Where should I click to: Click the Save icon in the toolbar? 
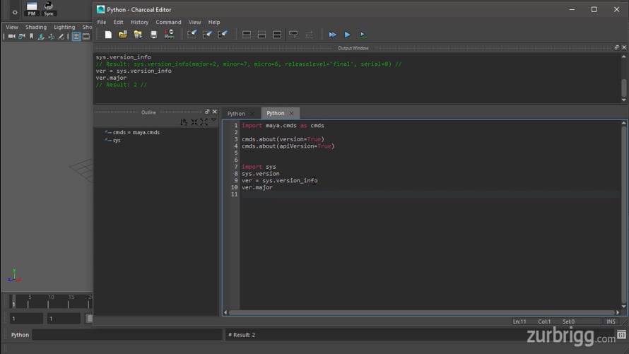point(153,35)
